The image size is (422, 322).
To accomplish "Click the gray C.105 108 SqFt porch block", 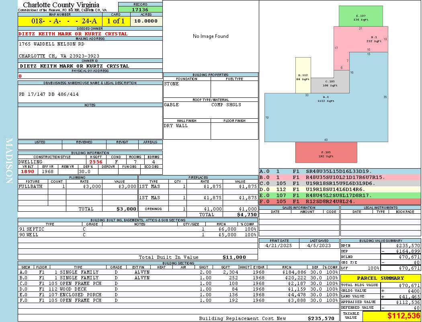I will [x=330, y=84].
